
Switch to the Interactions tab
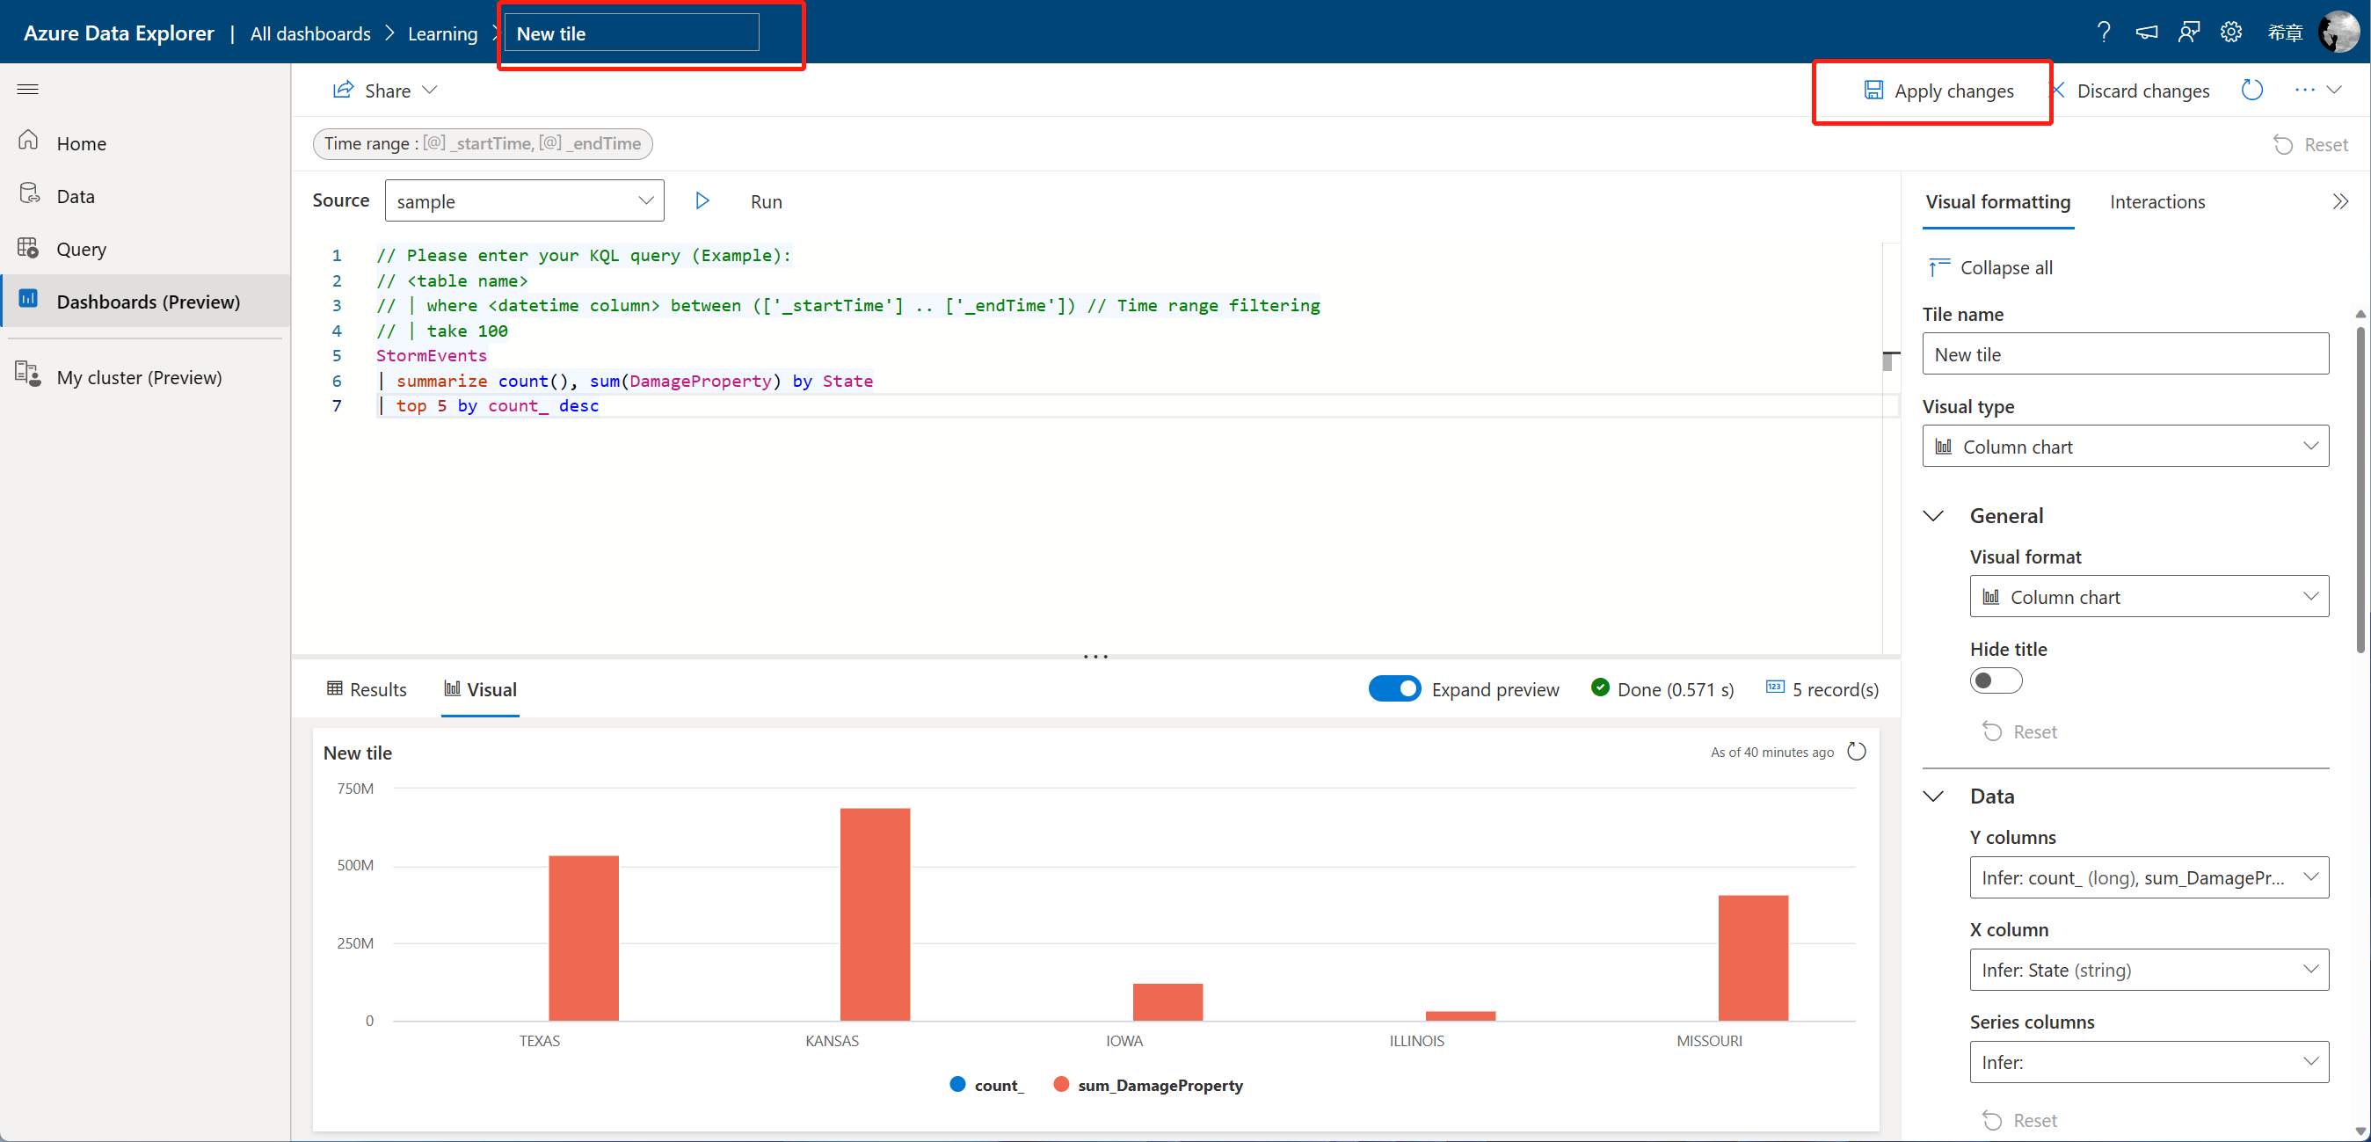2156,201
